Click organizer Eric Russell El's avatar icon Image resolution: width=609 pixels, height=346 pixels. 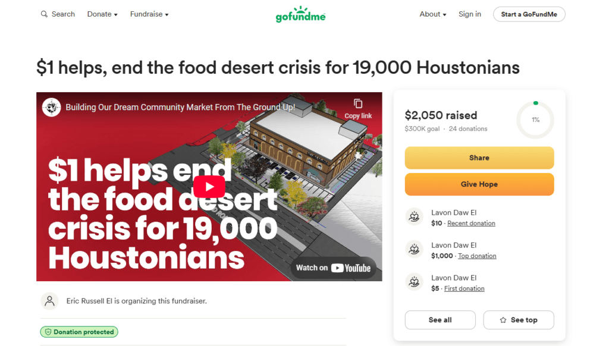pyautogui.click(x=50, y=301)
